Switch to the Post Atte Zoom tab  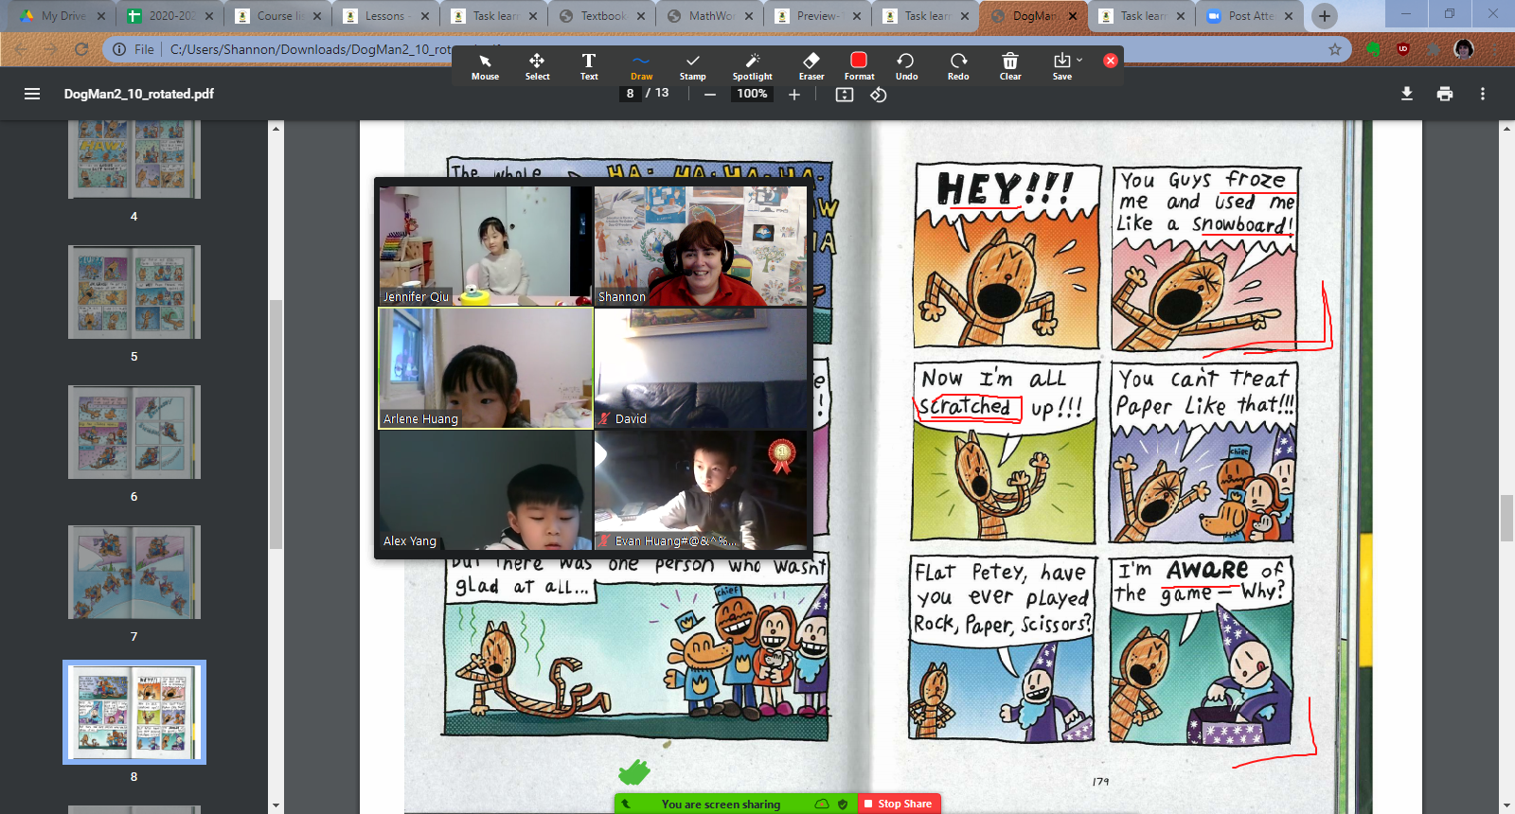[1248, 16]
